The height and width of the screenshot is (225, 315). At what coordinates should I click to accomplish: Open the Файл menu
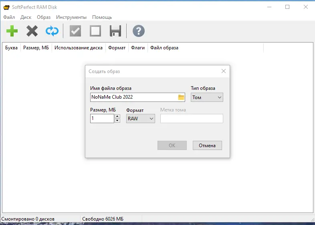[9, 17]
